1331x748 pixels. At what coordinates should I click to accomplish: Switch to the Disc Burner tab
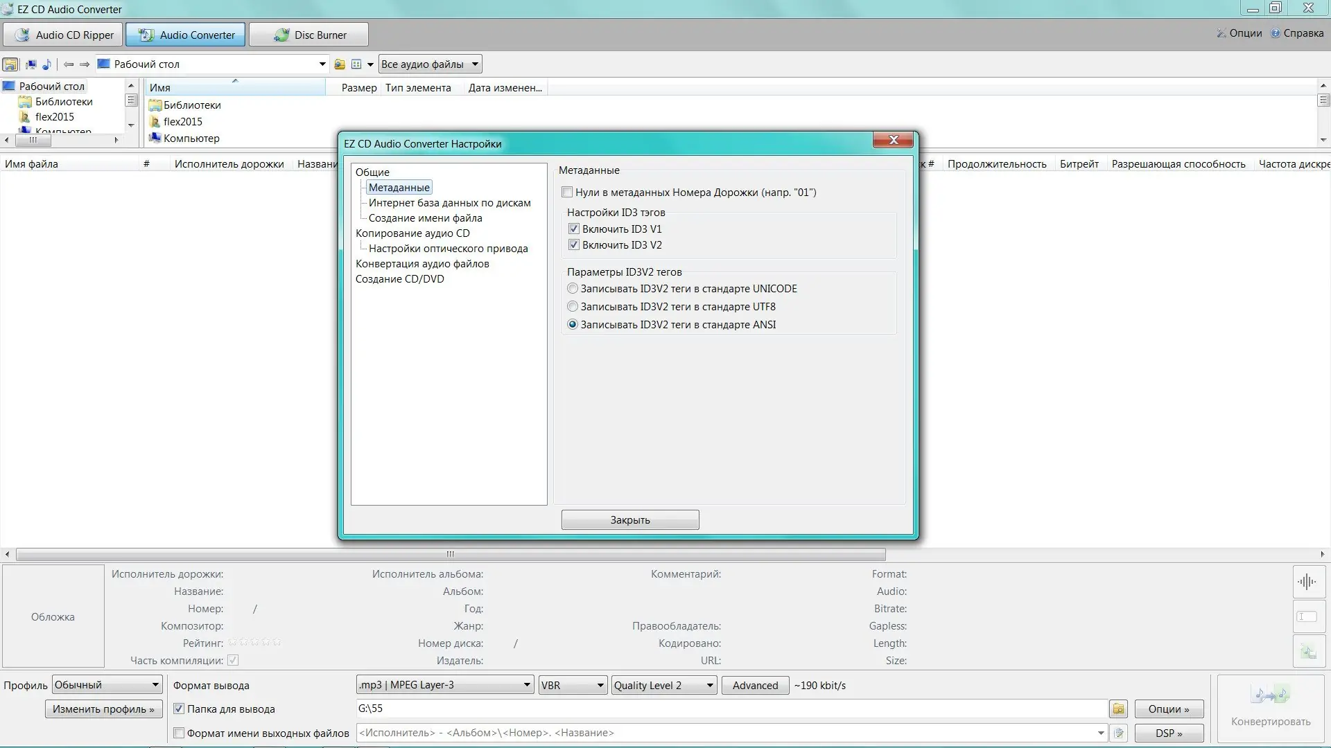pos(308,35)
